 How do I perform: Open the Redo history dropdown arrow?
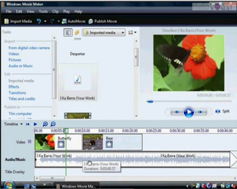[58, 21]
